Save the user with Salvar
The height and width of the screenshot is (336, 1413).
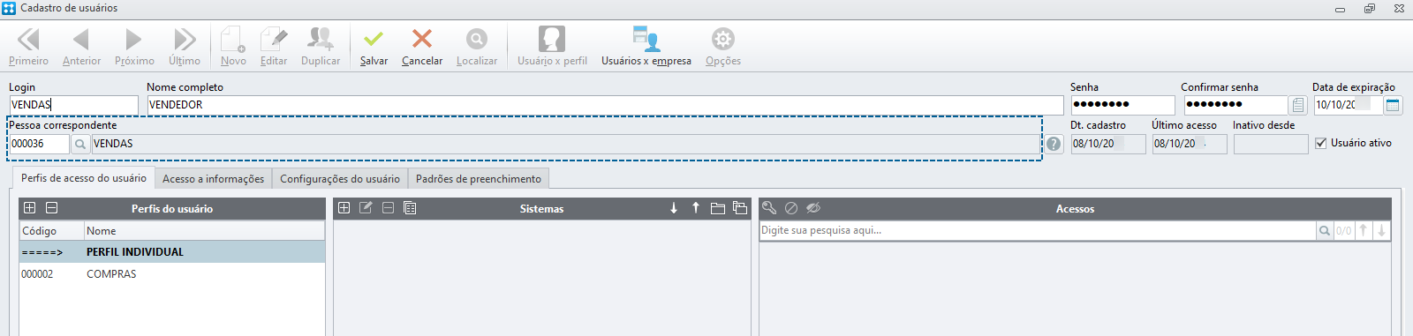click(374, 47)
